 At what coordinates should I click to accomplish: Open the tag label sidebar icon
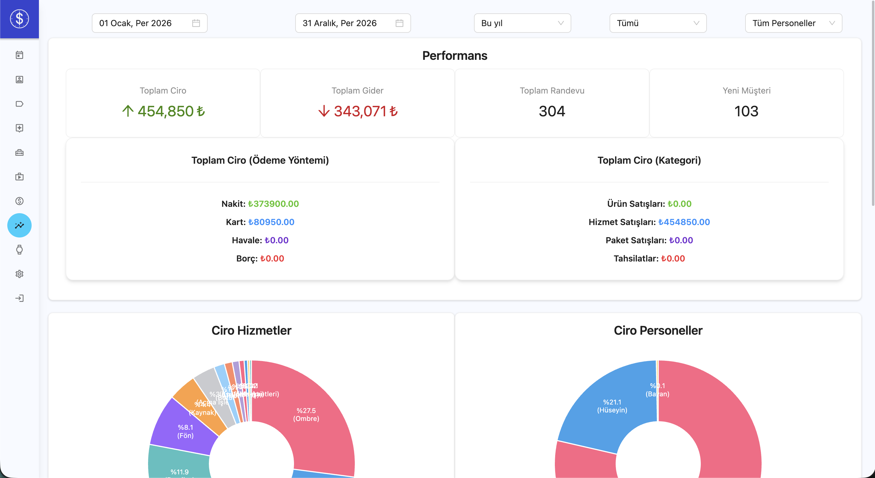click(x=19, y=104)
